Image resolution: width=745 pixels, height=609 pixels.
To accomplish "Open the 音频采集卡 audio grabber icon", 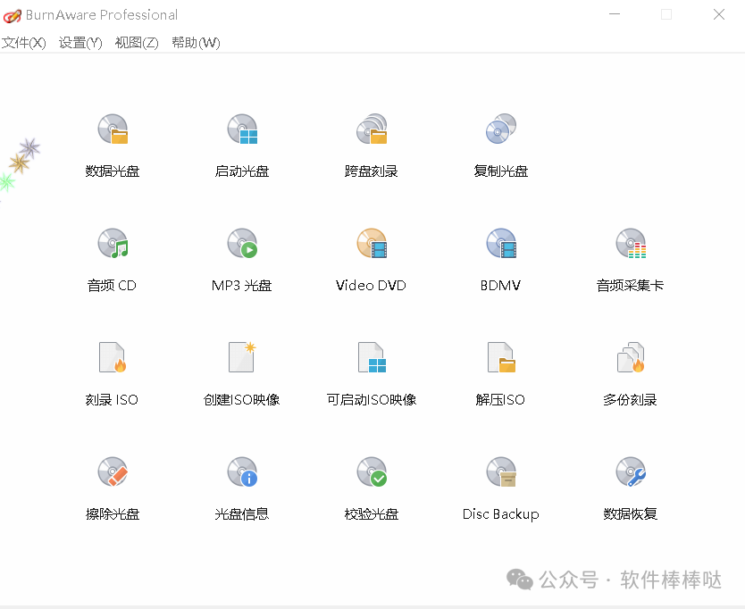I will coord(631,243).
